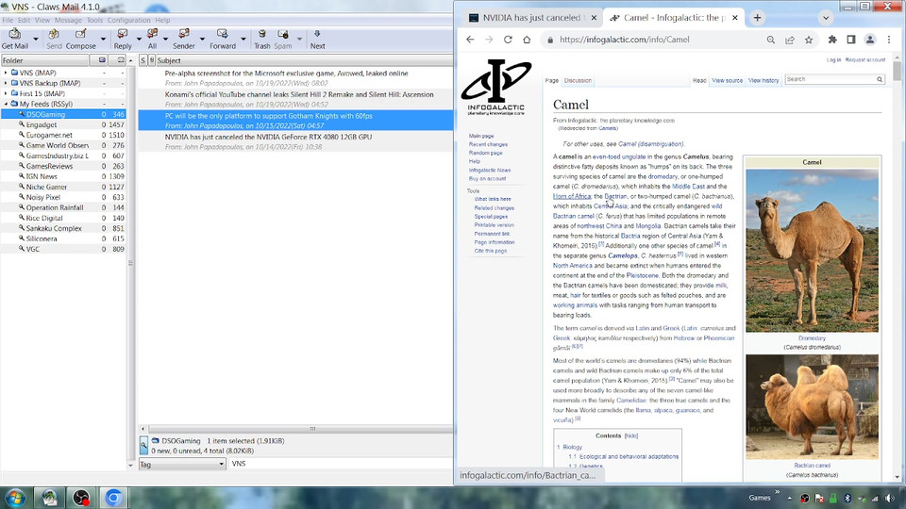Click the dromedary camel photo thumbnail
The height and width of the screenshot is (509, 906).
tap(812, 251)
